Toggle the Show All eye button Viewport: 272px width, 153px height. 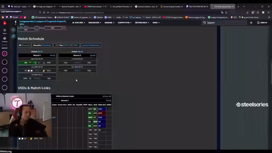25,45
